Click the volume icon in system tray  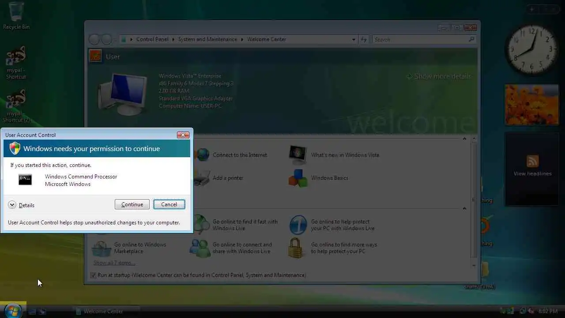point(531,311)
